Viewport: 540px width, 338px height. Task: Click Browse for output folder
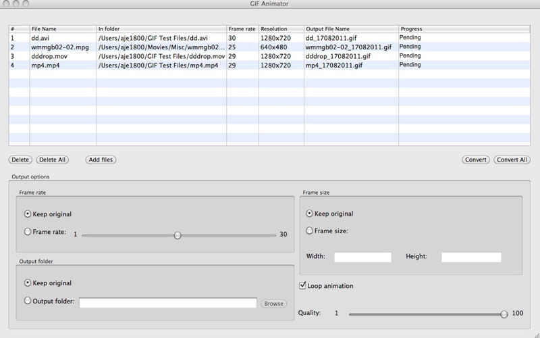(273, 304)
